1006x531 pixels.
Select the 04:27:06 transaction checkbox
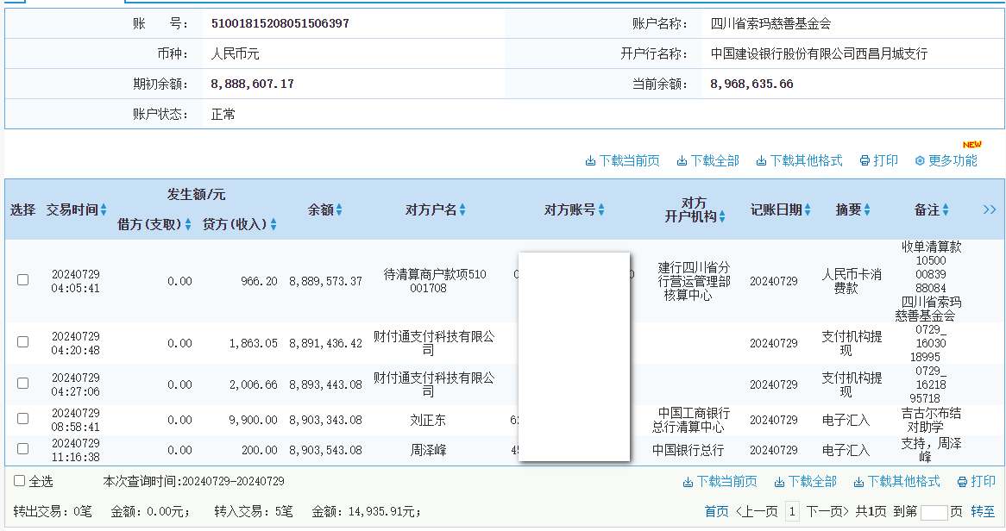click(x=23, y=383)
